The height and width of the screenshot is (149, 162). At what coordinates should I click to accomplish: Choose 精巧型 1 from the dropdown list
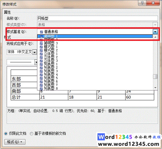(x=95, y=47)
